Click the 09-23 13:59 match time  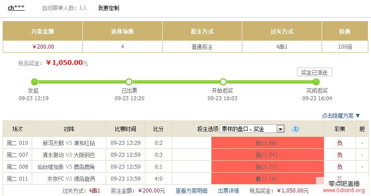[126, 178]
